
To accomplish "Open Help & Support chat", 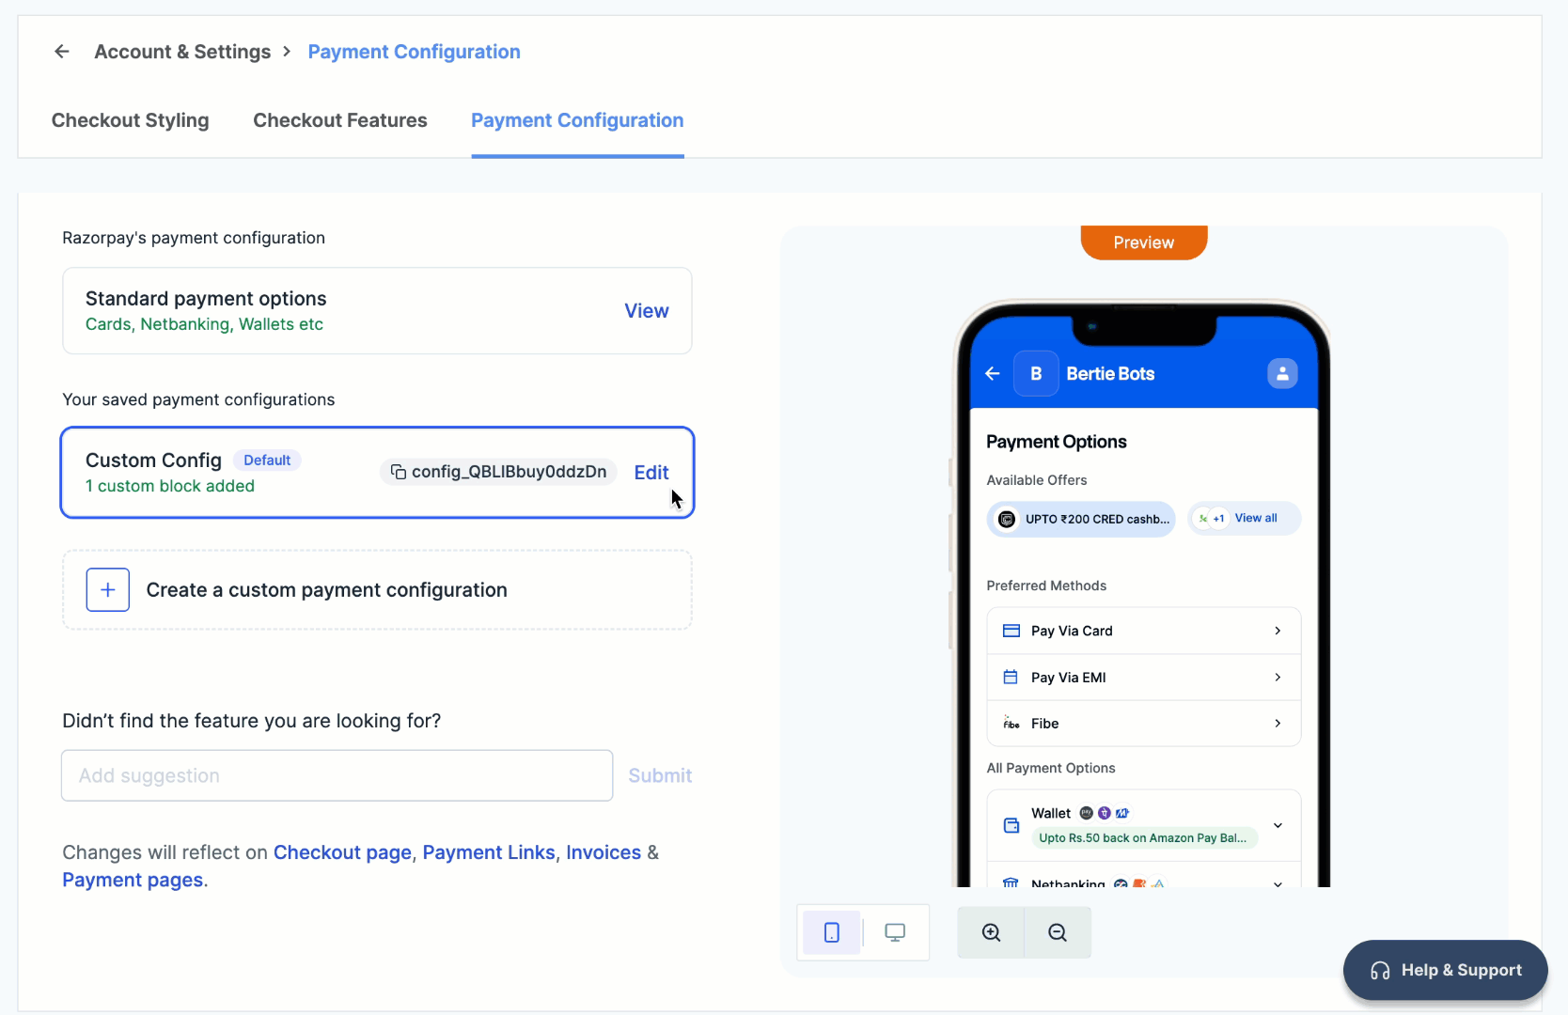I will coord(1446,970).
